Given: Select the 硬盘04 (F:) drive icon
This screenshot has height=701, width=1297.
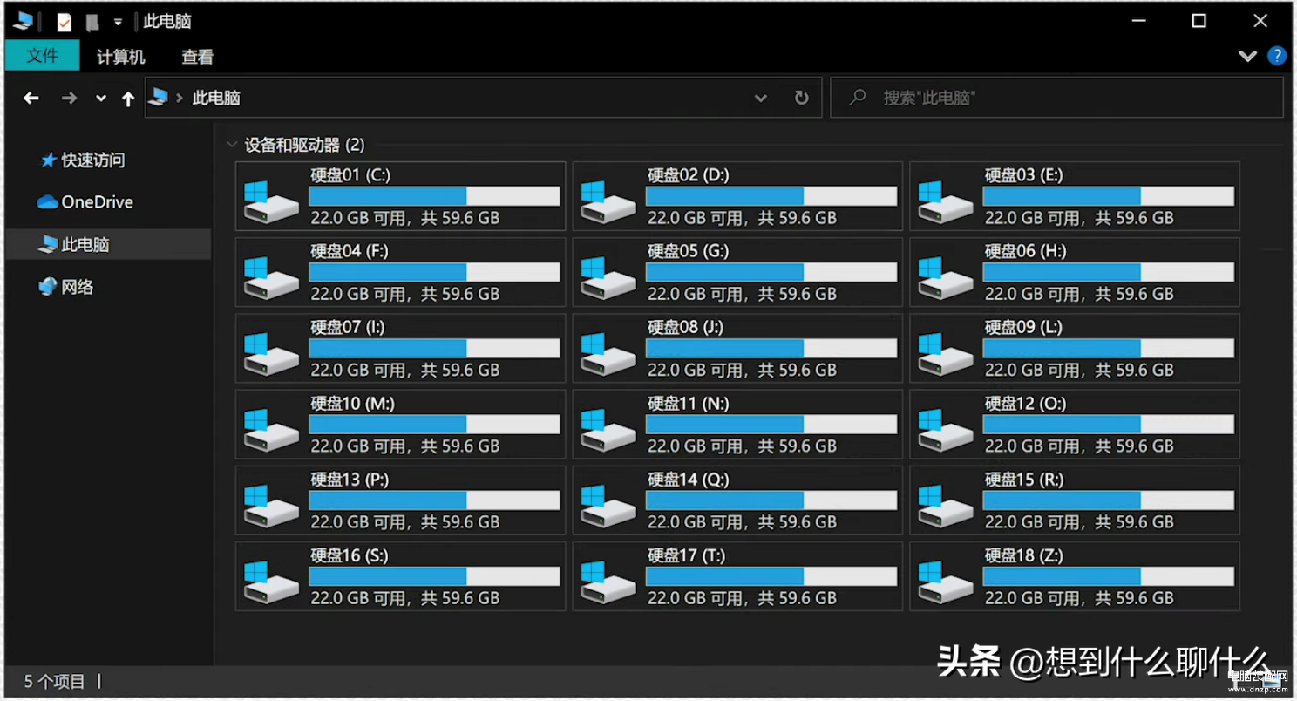Looking at the screenshot, I should click(271, 277).
